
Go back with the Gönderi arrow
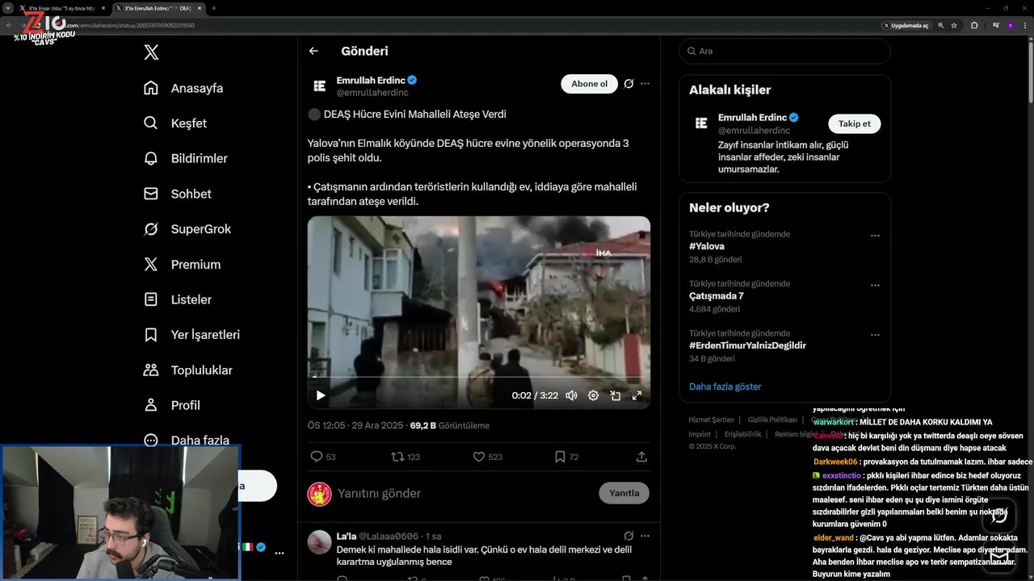(x=313, y=51)
